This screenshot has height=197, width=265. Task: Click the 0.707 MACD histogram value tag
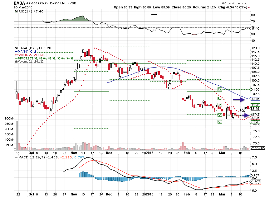(255, 176)
